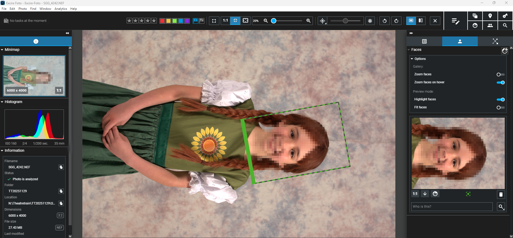
Task: Turn off Highlight faces switch
Action: pyautogui.click(x=500, y=100)
